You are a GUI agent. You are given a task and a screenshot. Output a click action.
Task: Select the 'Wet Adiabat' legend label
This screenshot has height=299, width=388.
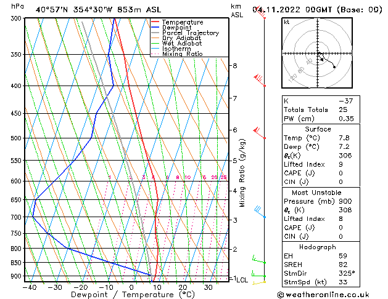182,44
